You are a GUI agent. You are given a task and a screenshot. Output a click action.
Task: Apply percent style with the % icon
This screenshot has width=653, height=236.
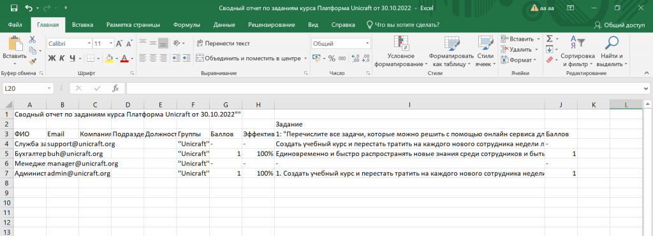coord(332,58)
